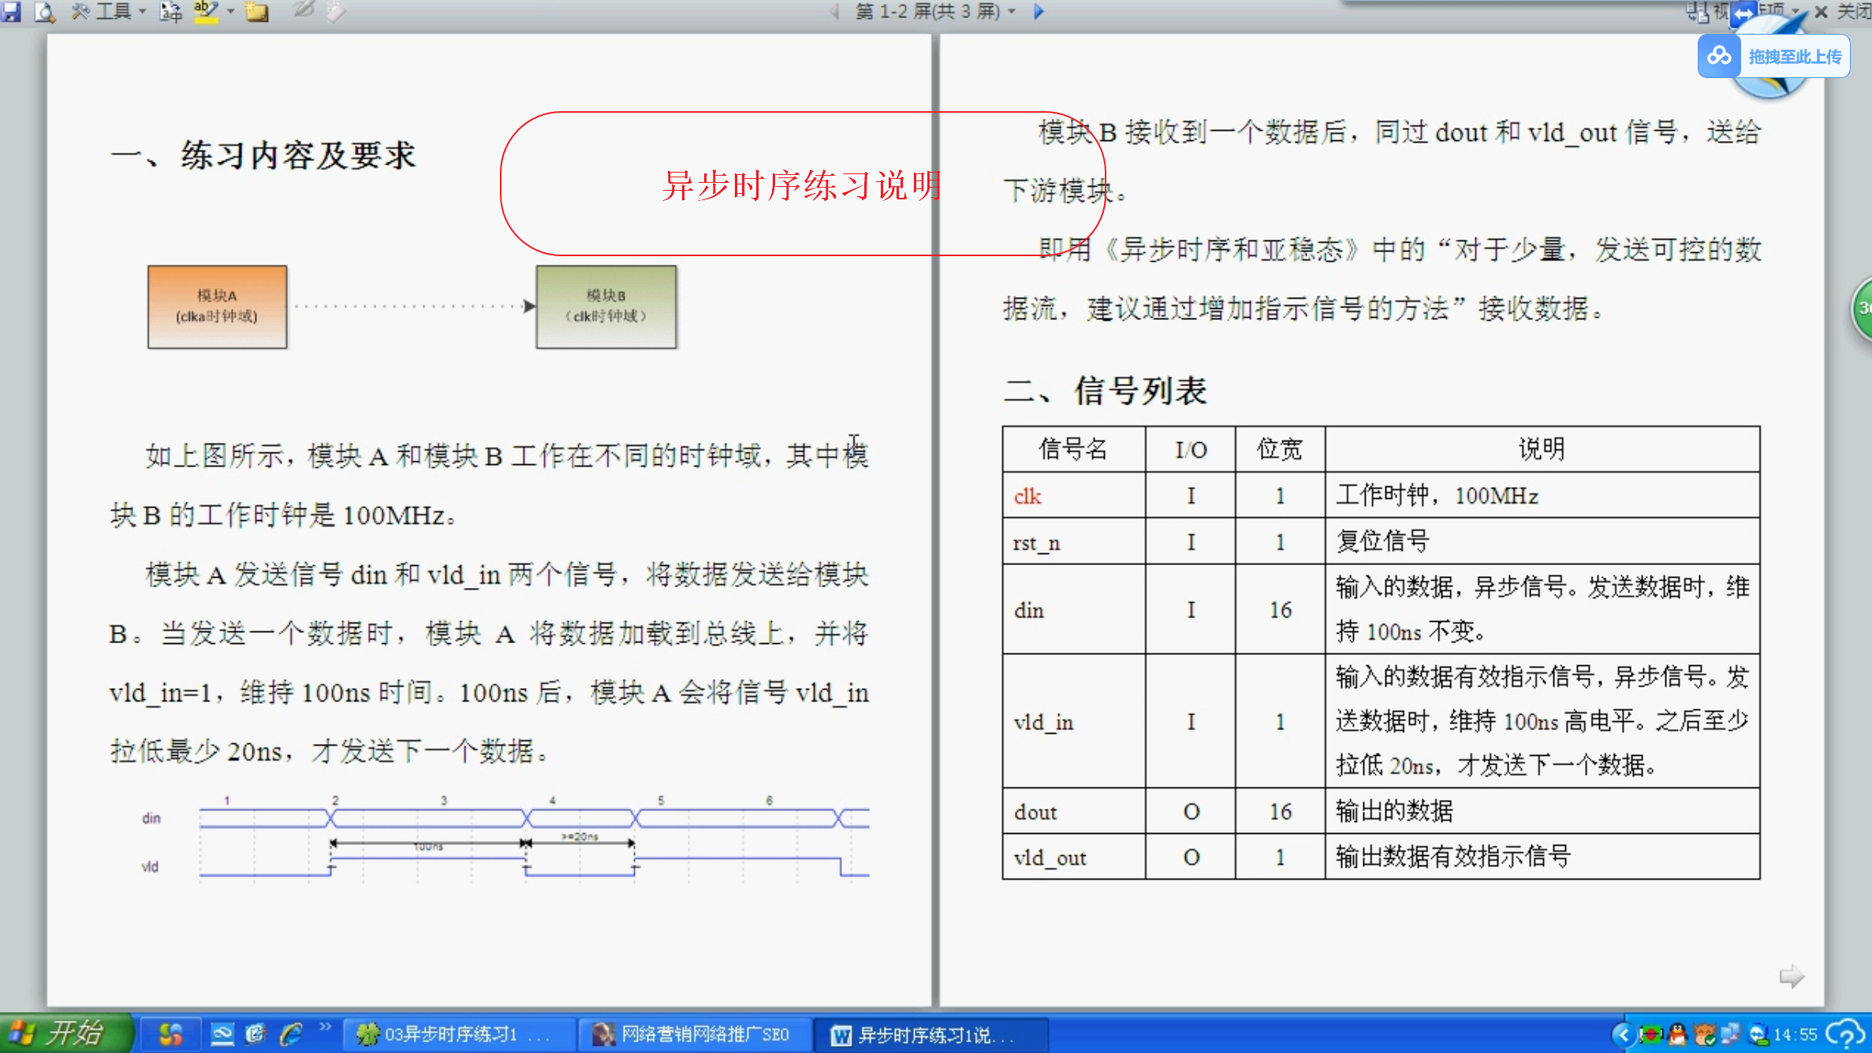Screen dimensions: 1872x1053
Task: Click the 14:55 system clock
Action: coord(1795,1034)
